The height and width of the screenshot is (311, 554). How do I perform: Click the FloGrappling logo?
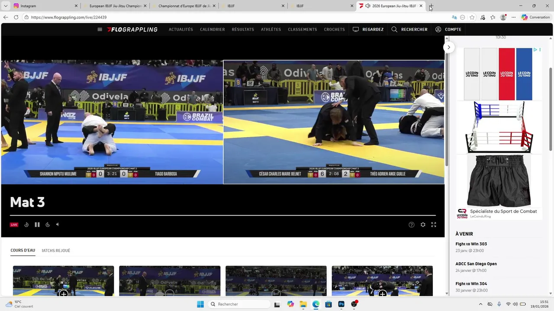point(132,29)
